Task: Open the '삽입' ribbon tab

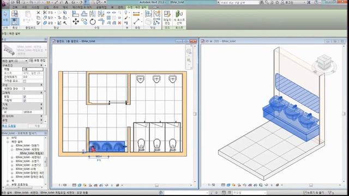Action: (x=46, y=7)
